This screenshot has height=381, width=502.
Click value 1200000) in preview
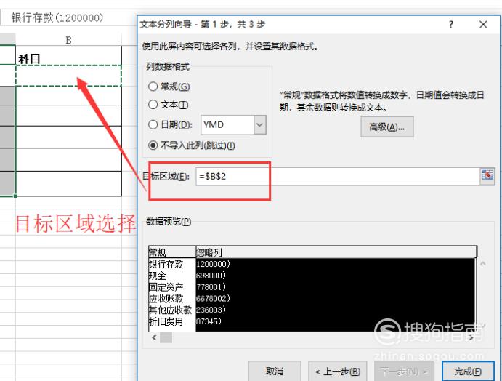point(213,264)
